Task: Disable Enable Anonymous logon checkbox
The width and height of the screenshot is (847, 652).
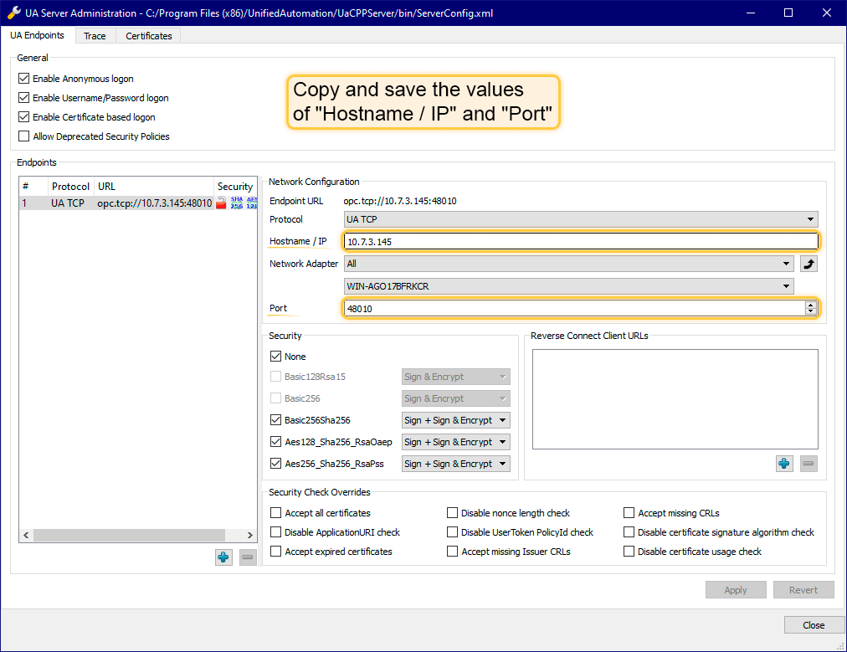Action: (23, 79)
